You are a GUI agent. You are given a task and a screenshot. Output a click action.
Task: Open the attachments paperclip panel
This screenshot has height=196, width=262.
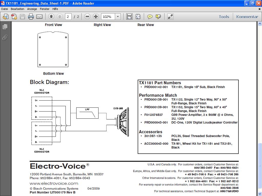click(x=5, y=38)
